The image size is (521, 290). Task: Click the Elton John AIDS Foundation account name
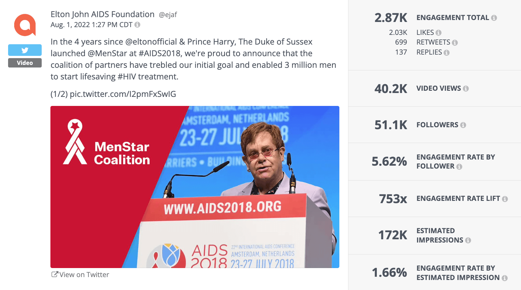click(x=102, y=15)
